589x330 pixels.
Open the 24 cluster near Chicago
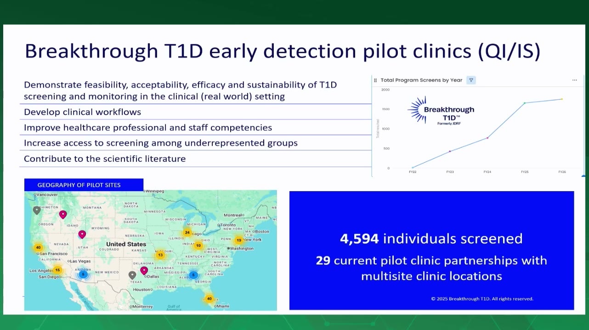pyautogui.click(x=187, y=232)
